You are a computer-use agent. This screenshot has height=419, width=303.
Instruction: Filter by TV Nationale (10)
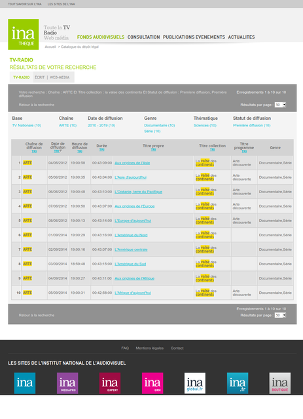point(27,125)
